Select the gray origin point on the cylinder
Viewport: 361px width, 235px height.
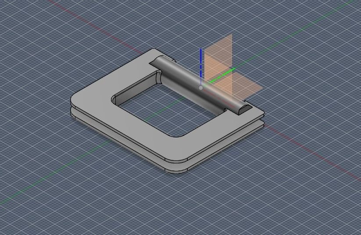click(x=201, y=87)
